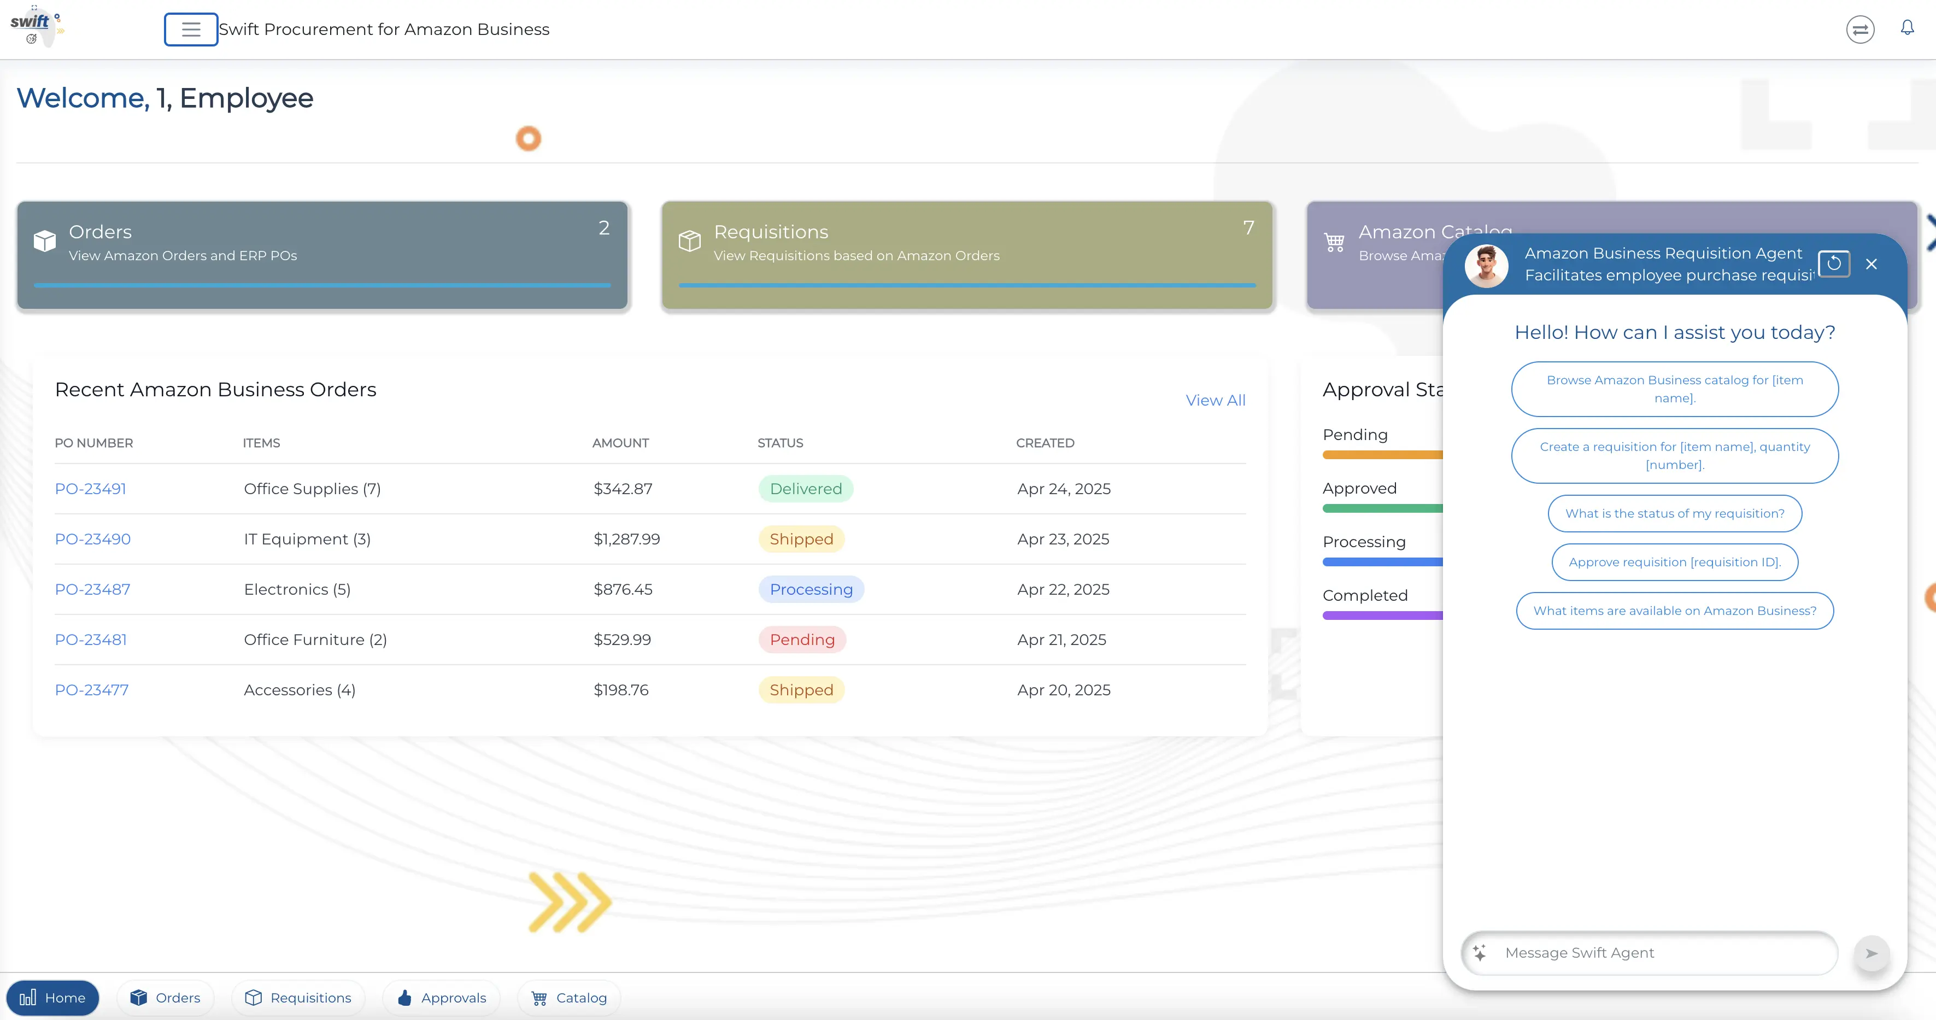Open the Requisitions summary card
The width and height of the screenshot is (1936, 1020).
click(x=966, y=255)
